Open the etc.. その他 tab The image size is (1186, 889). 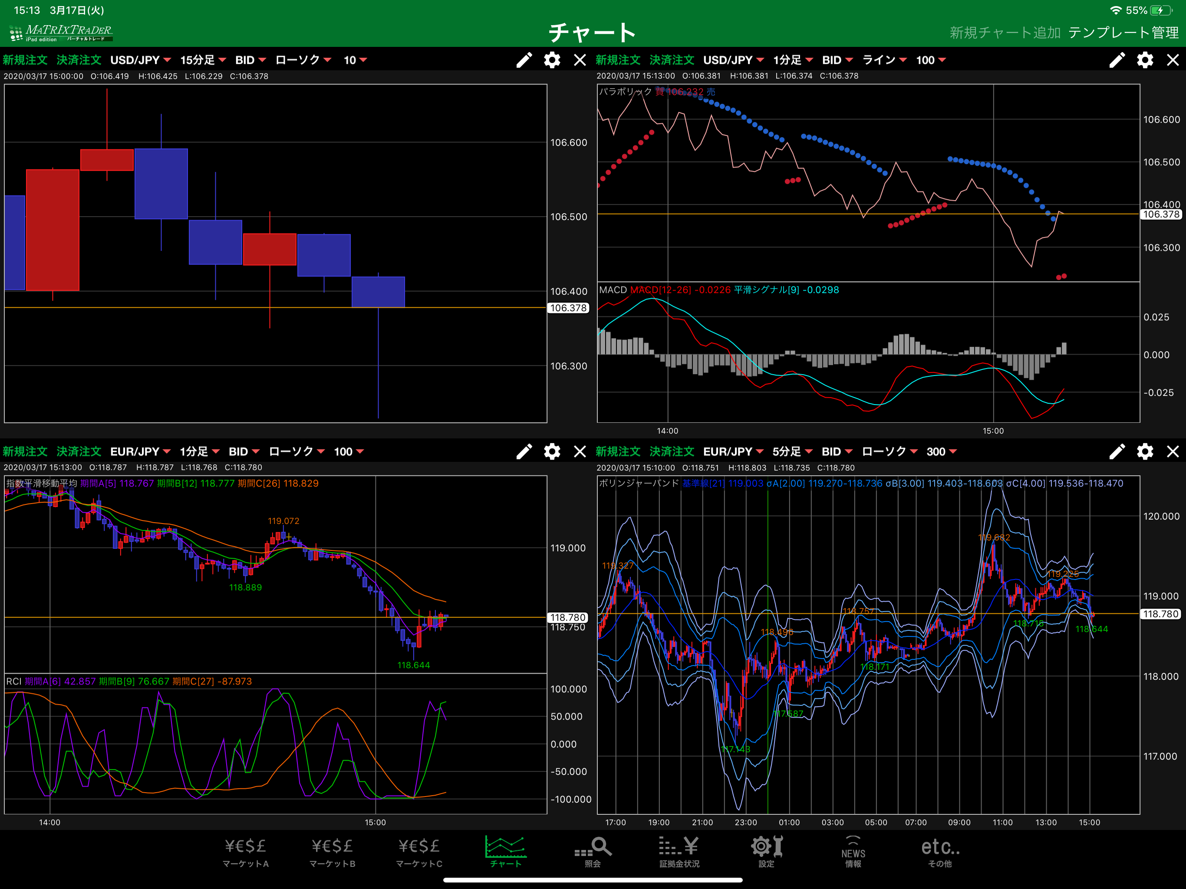pyautogui.click(x=940, y=853)
